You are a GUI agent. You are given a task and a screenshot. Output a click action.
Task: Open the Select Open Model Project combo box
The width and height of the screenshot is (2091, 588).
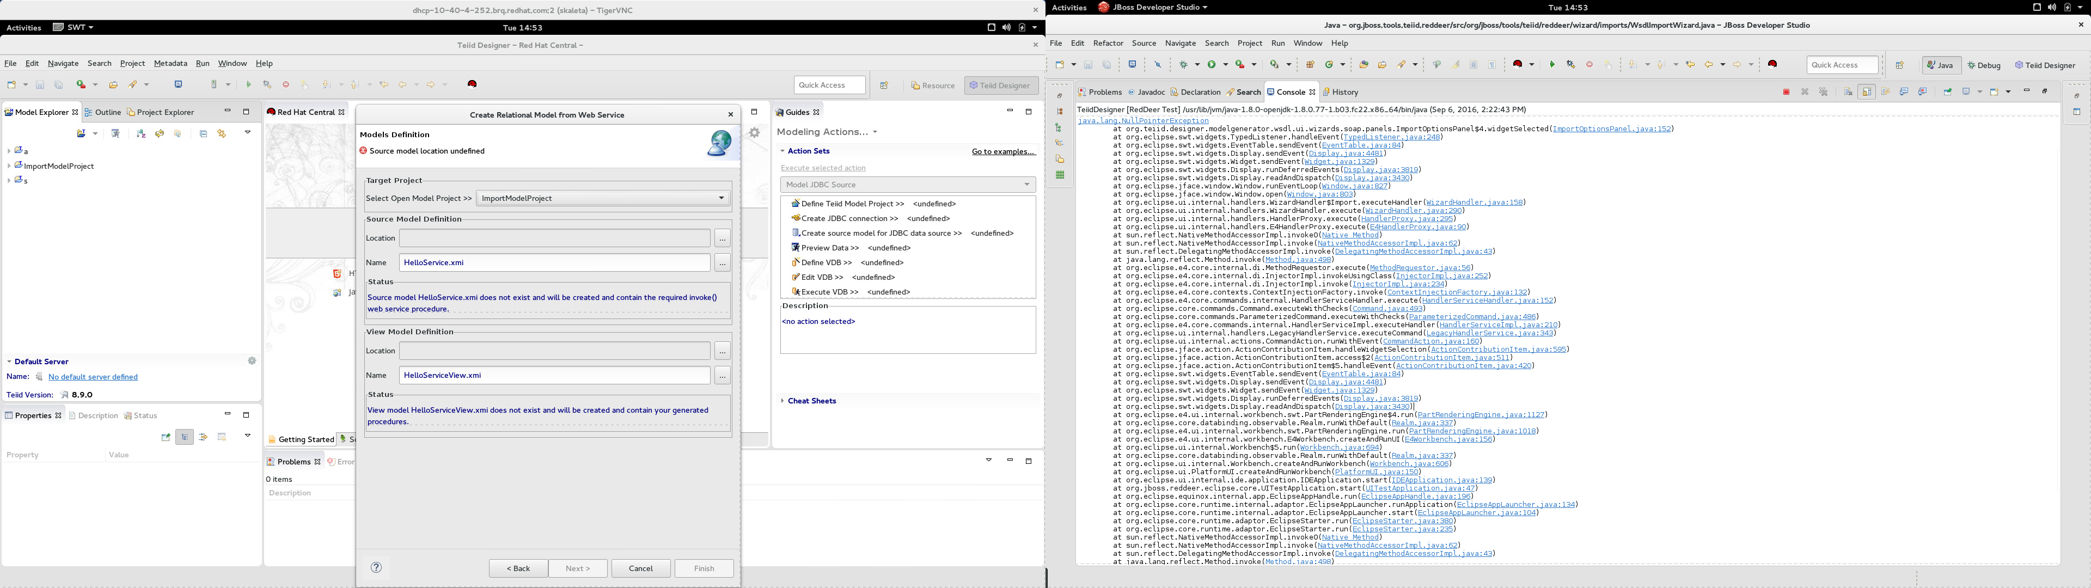603,198
